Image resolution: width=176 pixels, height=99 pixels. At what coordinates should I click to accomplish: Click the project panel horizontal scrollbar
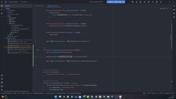coord(16,91)
